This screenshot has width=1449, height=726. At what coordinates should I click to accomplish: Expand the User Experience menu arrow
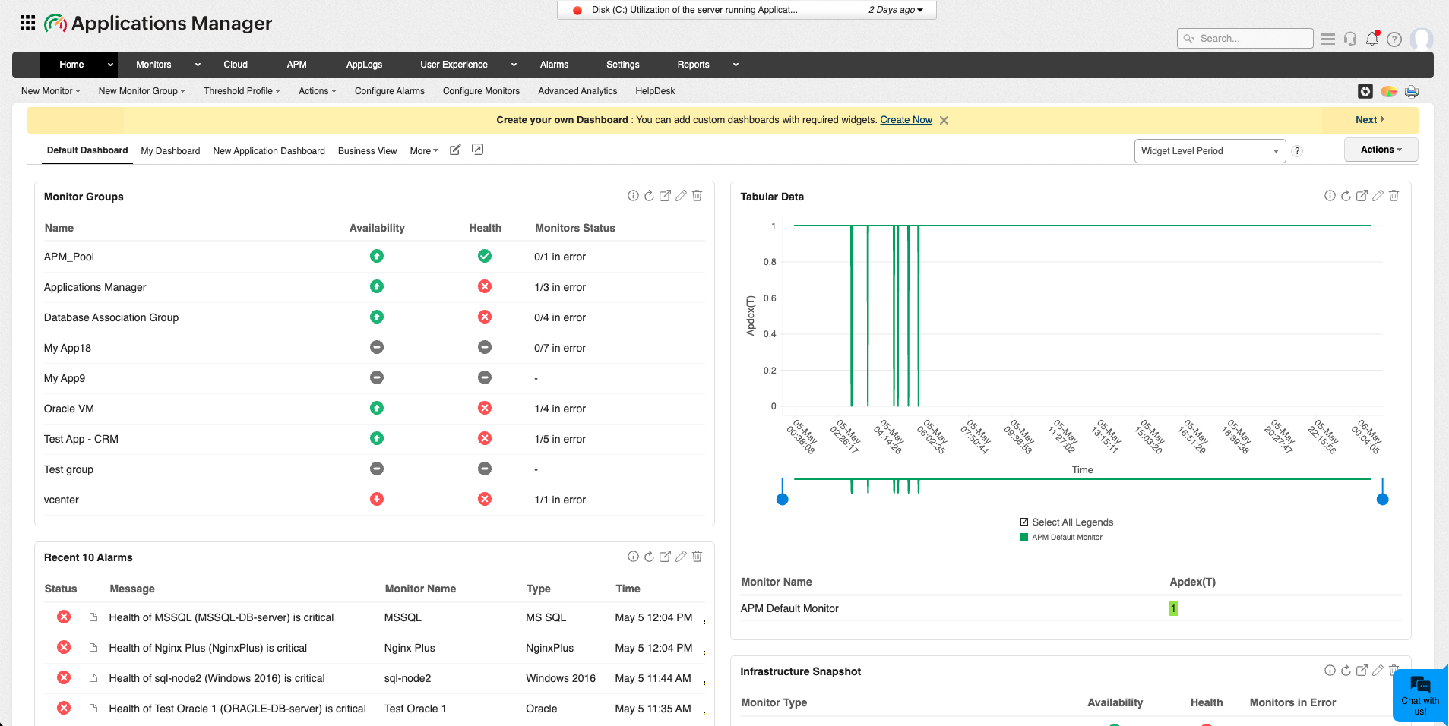(x=514, y=65)
